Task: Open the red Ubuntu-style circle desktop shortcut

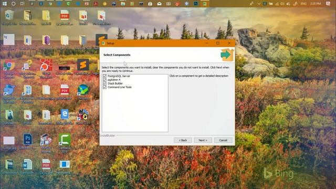Action: (46, 69)
